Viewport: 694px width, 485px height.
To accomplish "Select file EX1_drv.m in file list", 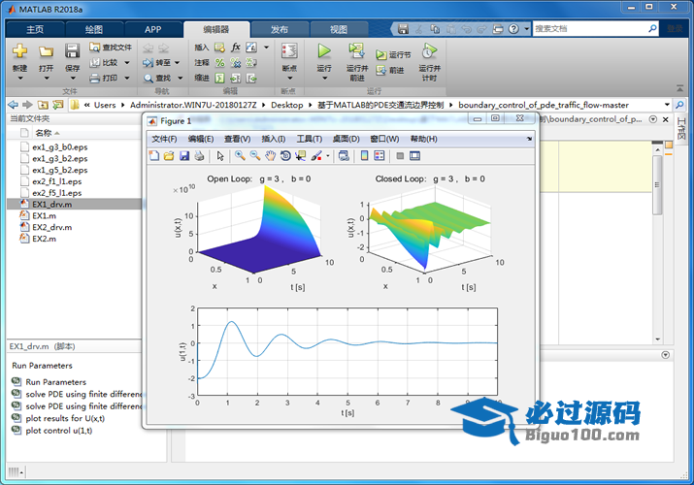I will click(74, 205).
